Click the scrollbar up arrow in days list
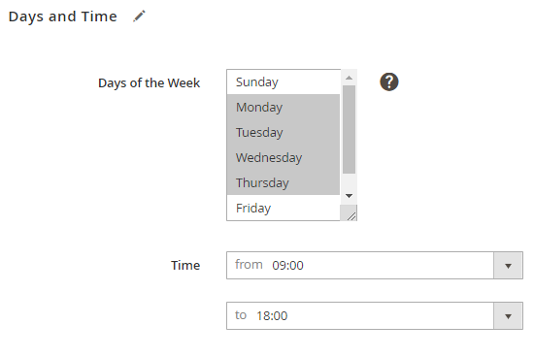The image size is (534, 357). coord(349,78)
